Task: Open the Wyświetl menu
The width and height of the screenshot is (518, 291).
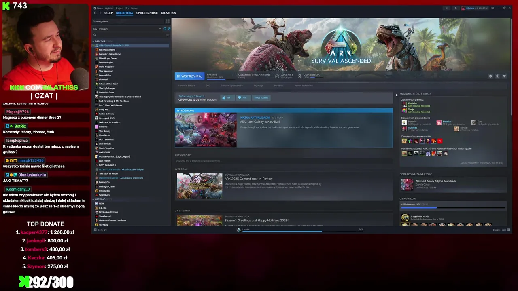Action: 109,8
